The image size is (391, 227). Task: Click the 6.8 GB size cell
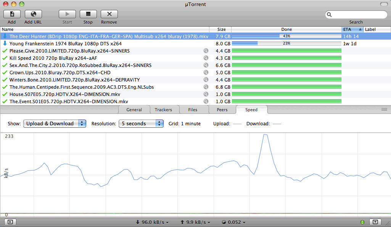(223, 87)
